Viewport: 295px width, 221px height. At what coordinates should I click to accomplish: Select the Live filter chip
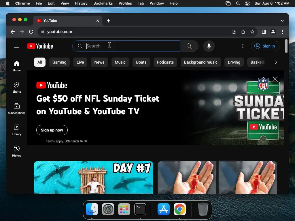pos(80,62)
